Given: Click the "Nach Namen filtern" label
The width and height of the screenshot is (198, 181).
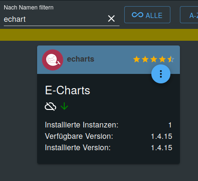Looking at the screenshot, I should (29, 8).
